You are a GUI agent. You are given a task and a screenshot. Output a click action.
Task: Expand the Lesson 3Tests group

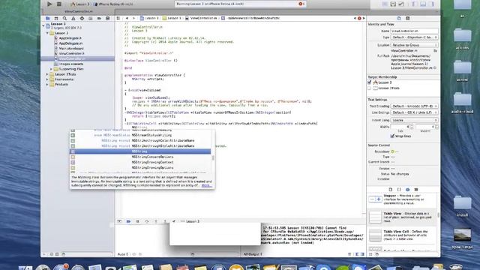point(47,74)
